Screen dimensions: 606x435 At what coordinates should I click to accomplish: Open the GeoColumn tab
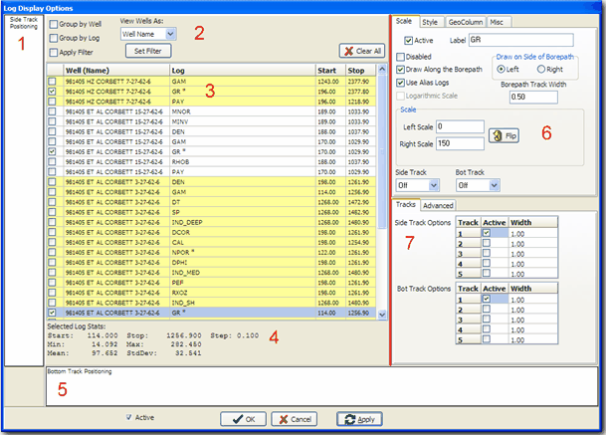(x=468, y=20)
